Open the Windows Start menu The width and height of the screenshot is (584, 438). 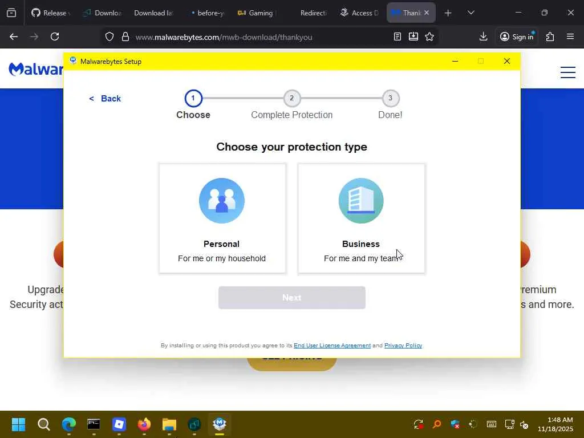pyautogui.click(x=18, y=424)
